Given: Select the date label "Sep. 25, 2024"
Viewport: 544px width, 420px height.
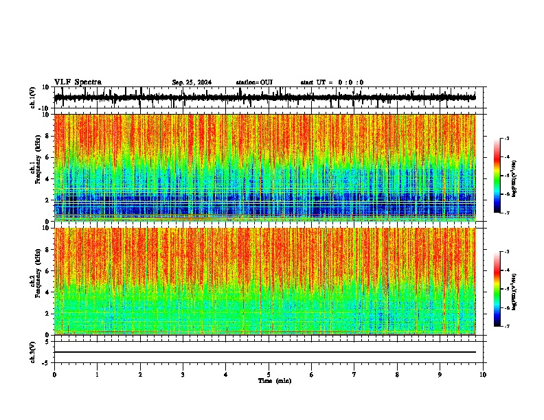Looking at the screenshot, I should click(x=192, y=82).
